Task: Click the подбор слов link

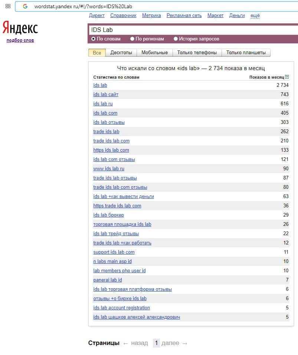Action: (20, 40)
